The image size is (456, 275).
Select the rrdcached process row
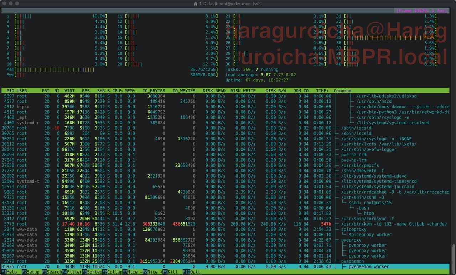coord(226,192)
